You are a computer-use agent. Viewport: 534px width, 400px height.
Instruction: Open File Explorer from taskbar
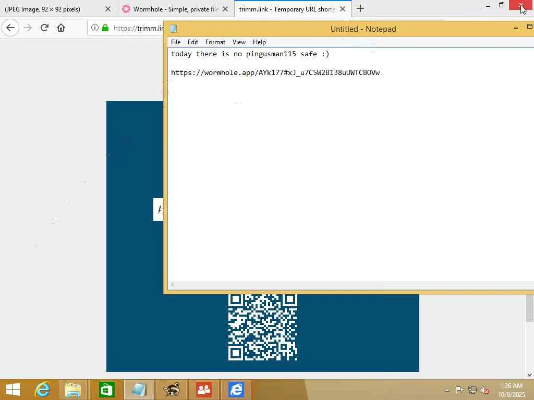[73, 390]
